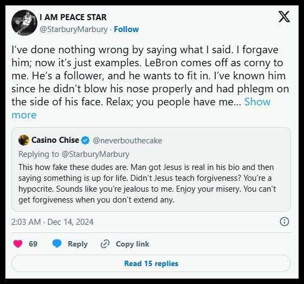Click the blue verified badge
This screenshot has width=304, height=284.
pyautogui.click(x=85, y=140)
